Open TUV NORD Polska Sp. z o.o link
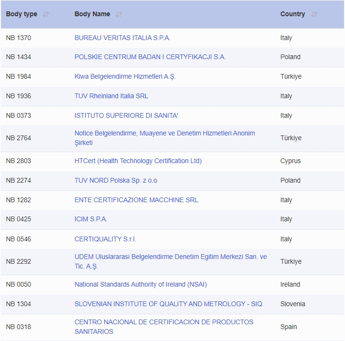This screenshot has height=341, width=345. pyautogui.click(x=116, y=181)
